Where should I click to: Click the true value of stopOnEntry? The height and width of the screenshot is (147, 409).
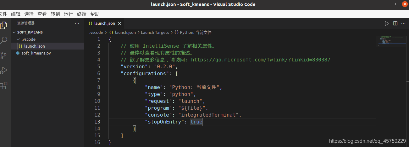(196, 122)
